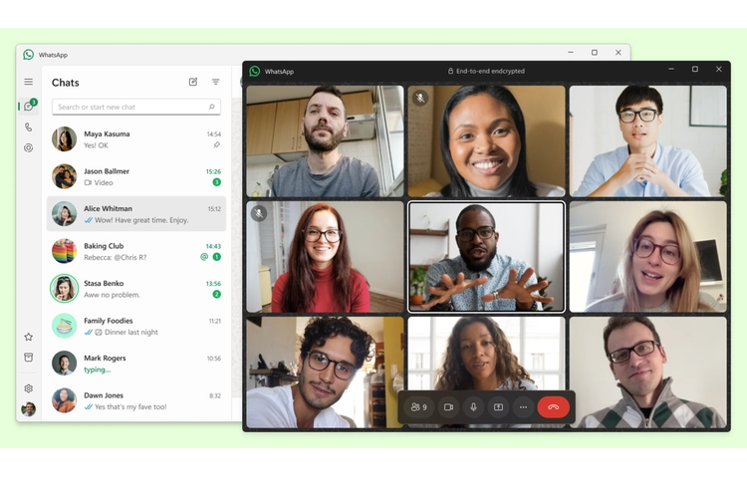
Task: Select the Alice Whitman conversation
Action: (136, 213)
